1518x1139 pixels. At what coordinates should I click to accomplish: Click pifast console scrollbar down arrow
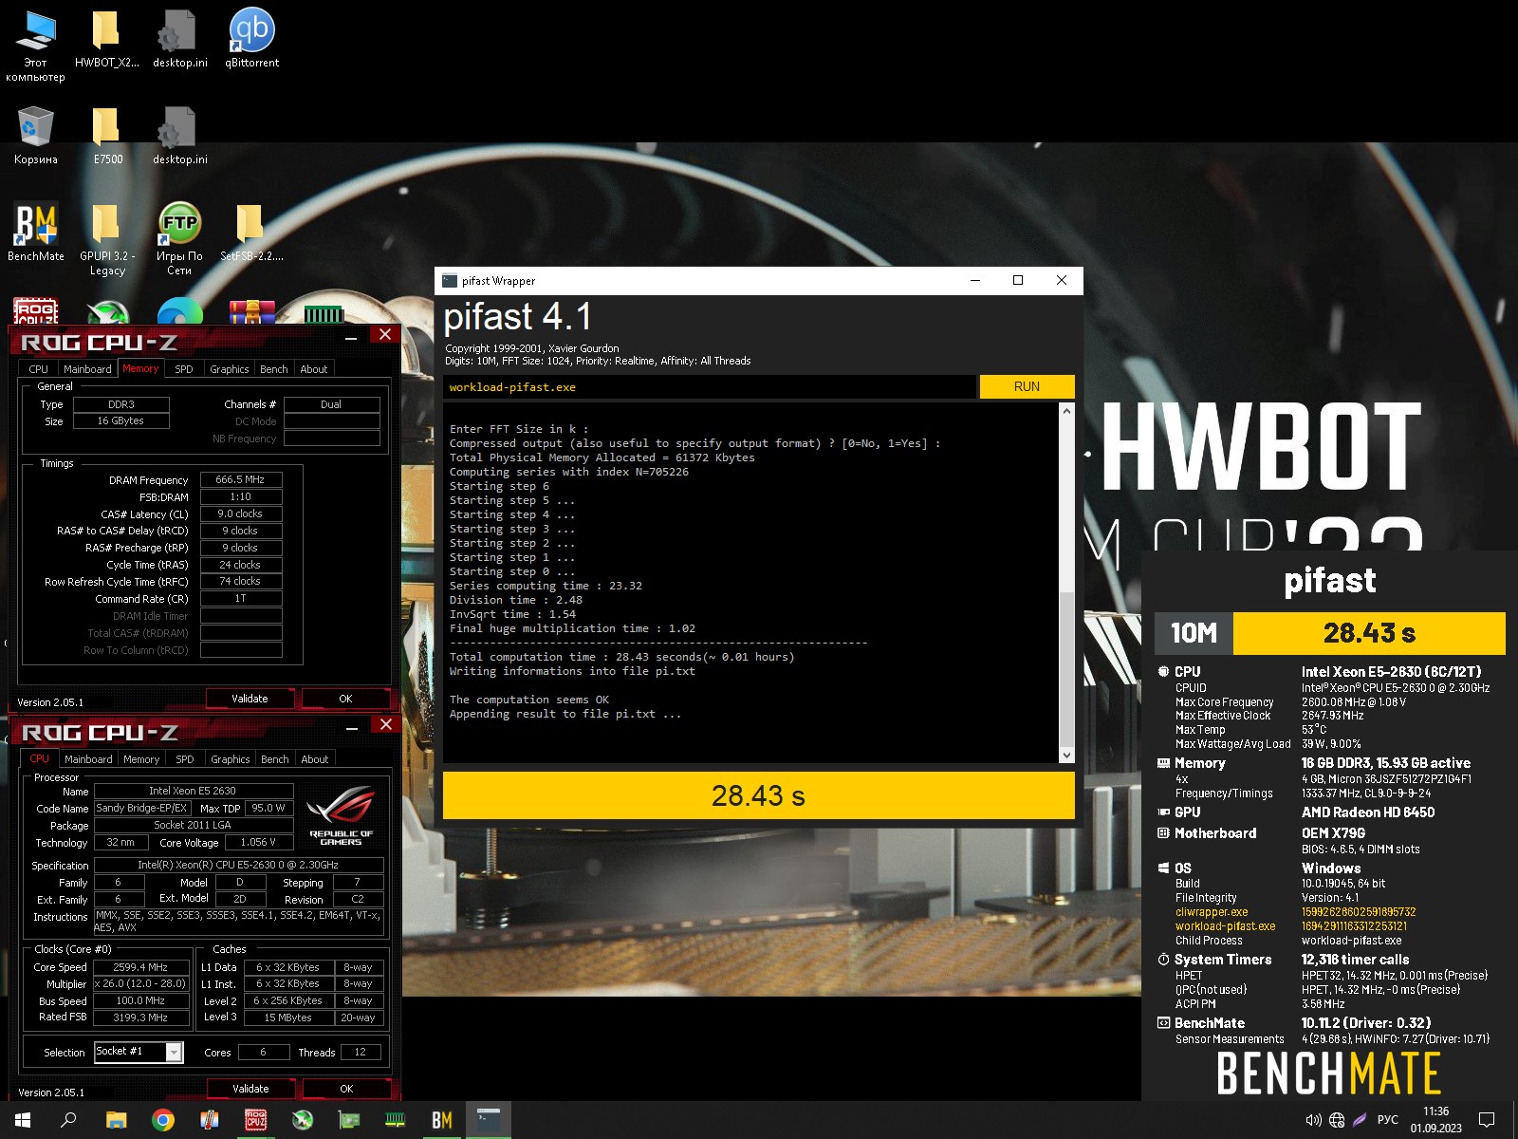click(1066, 756)
